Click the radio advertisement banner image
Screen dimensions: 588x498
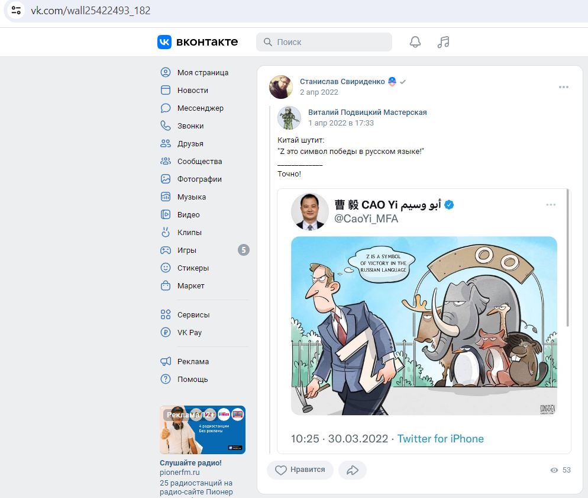[202, 430]
